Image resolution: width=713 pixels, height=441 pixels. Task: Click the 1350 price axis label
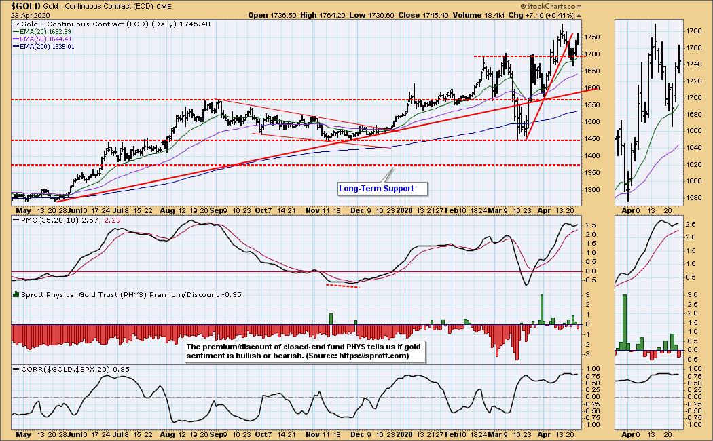pyautogui.click(x=591, y=173)
